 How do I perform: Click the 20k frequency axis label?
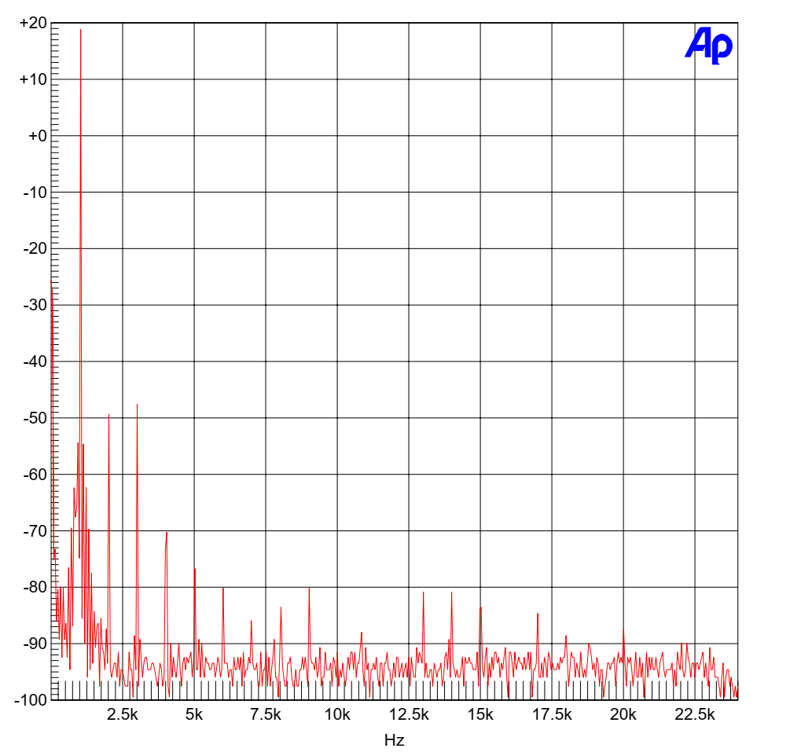(x=623, y=715)
